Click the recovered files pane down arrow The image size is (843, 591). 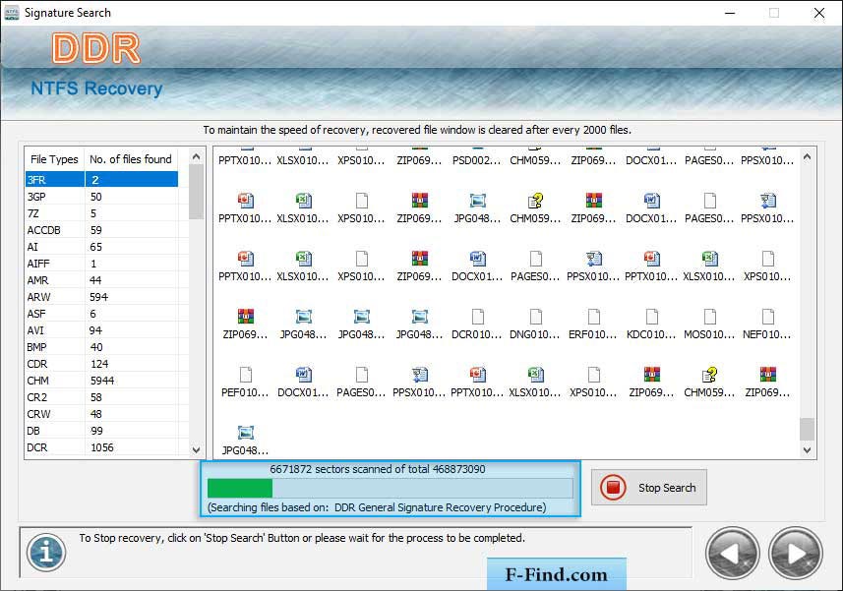point(807,450)
